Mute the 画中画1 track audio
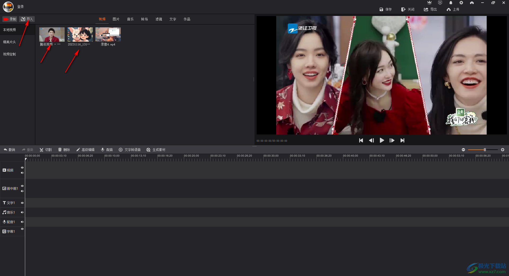509x276 pixels. point(22,191)
